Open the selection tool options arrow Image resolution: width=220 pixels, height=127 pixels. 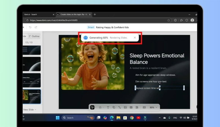coord(96,108)
